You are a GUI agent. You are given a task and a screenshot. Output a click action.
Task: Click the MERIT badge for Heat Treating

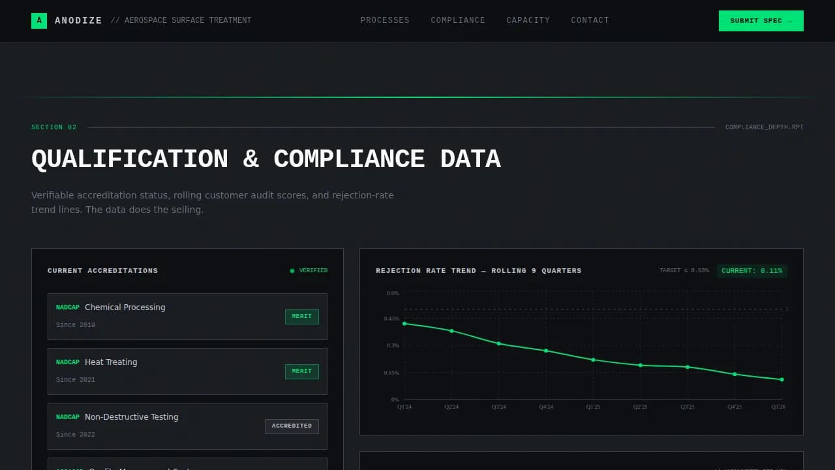tap(302, 371)
